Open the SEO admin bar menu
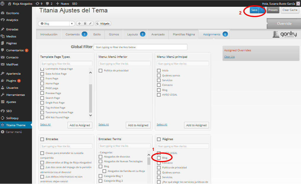 [x=75, y=4]
